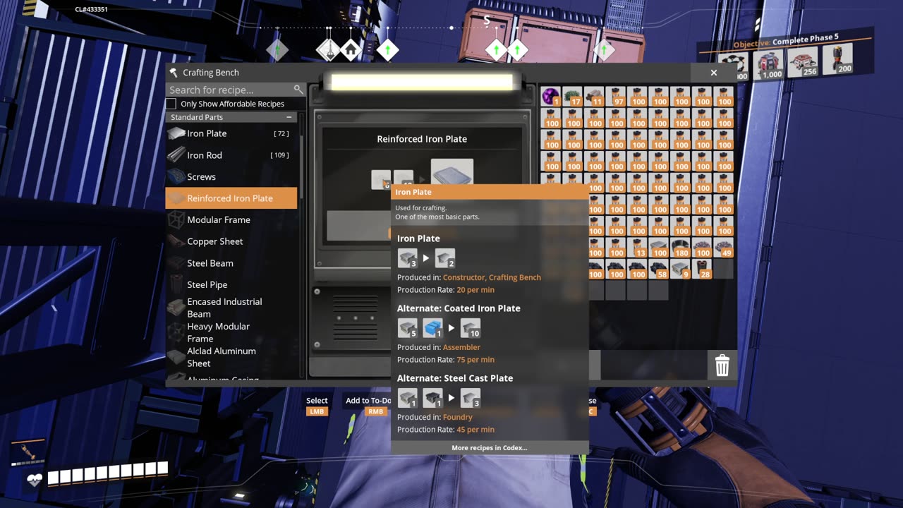This screenshot has height=508, width=903.
Task: Select the canister stack of 13
Action: point(637,248)
